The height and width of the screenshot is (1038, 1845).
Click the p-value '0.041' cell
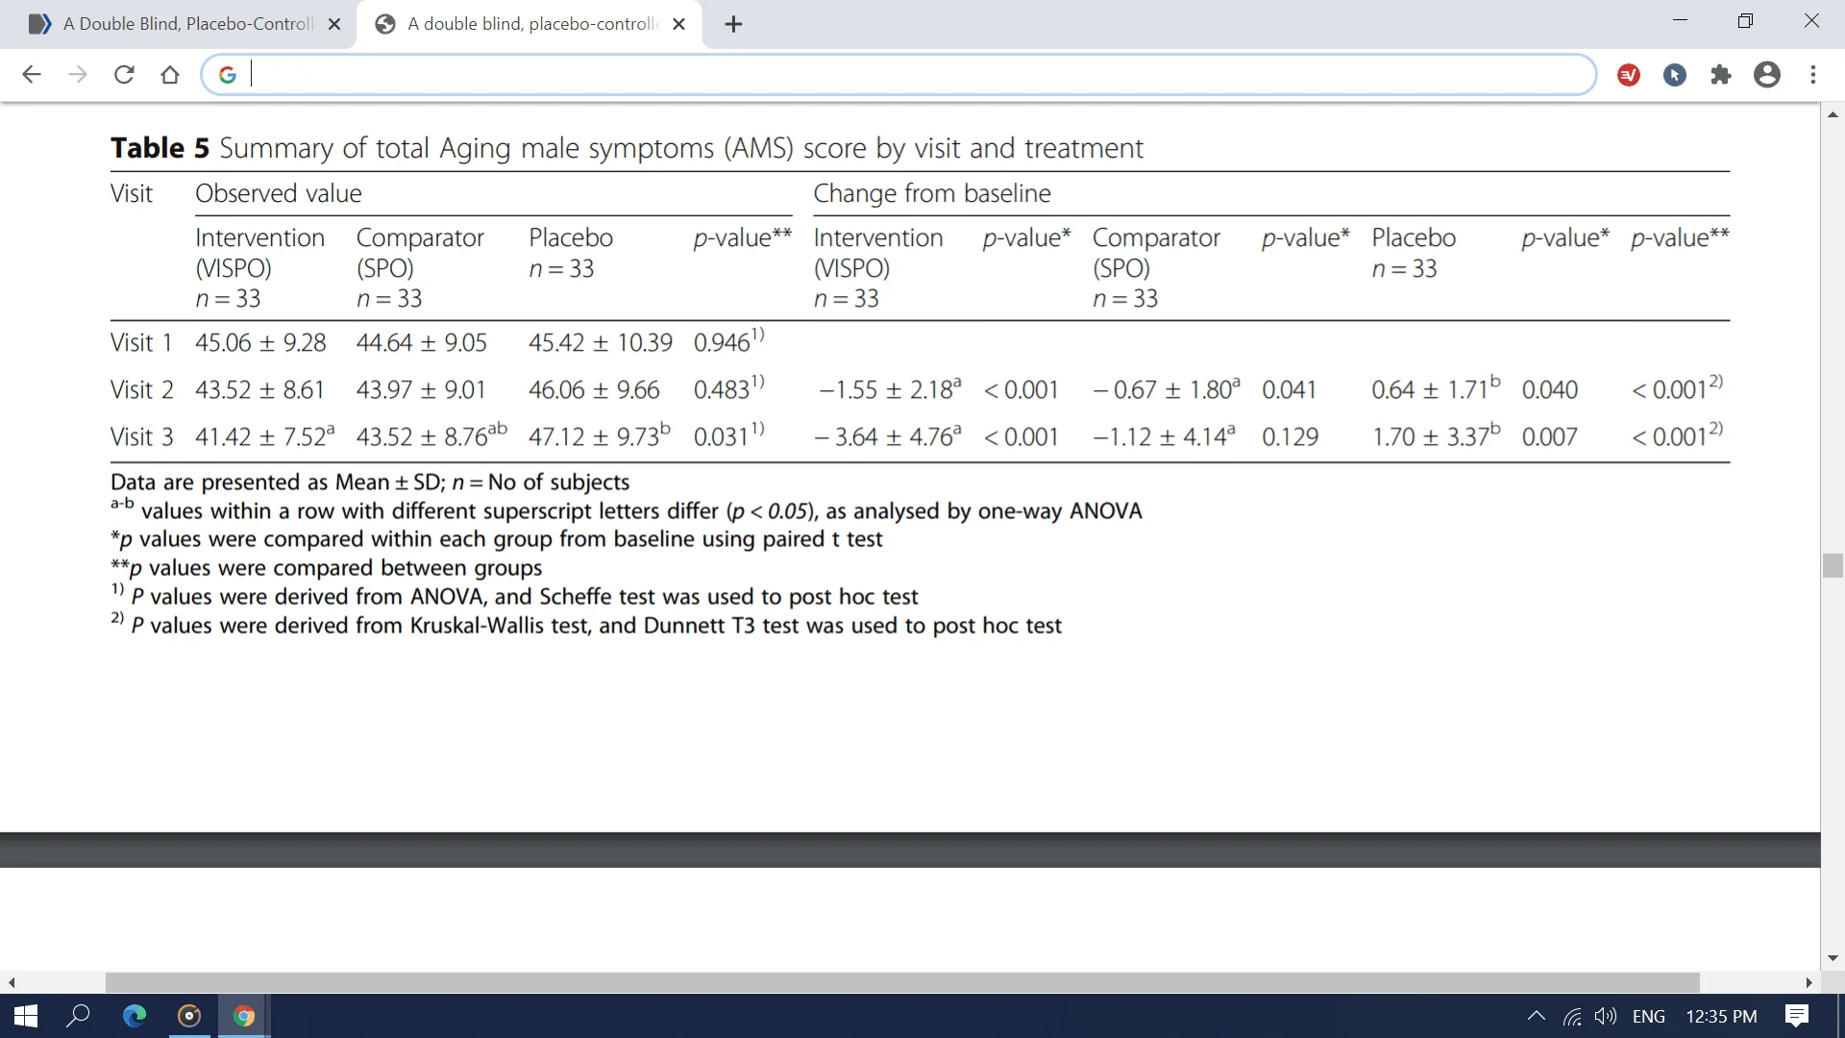(x=1289, y=390)
